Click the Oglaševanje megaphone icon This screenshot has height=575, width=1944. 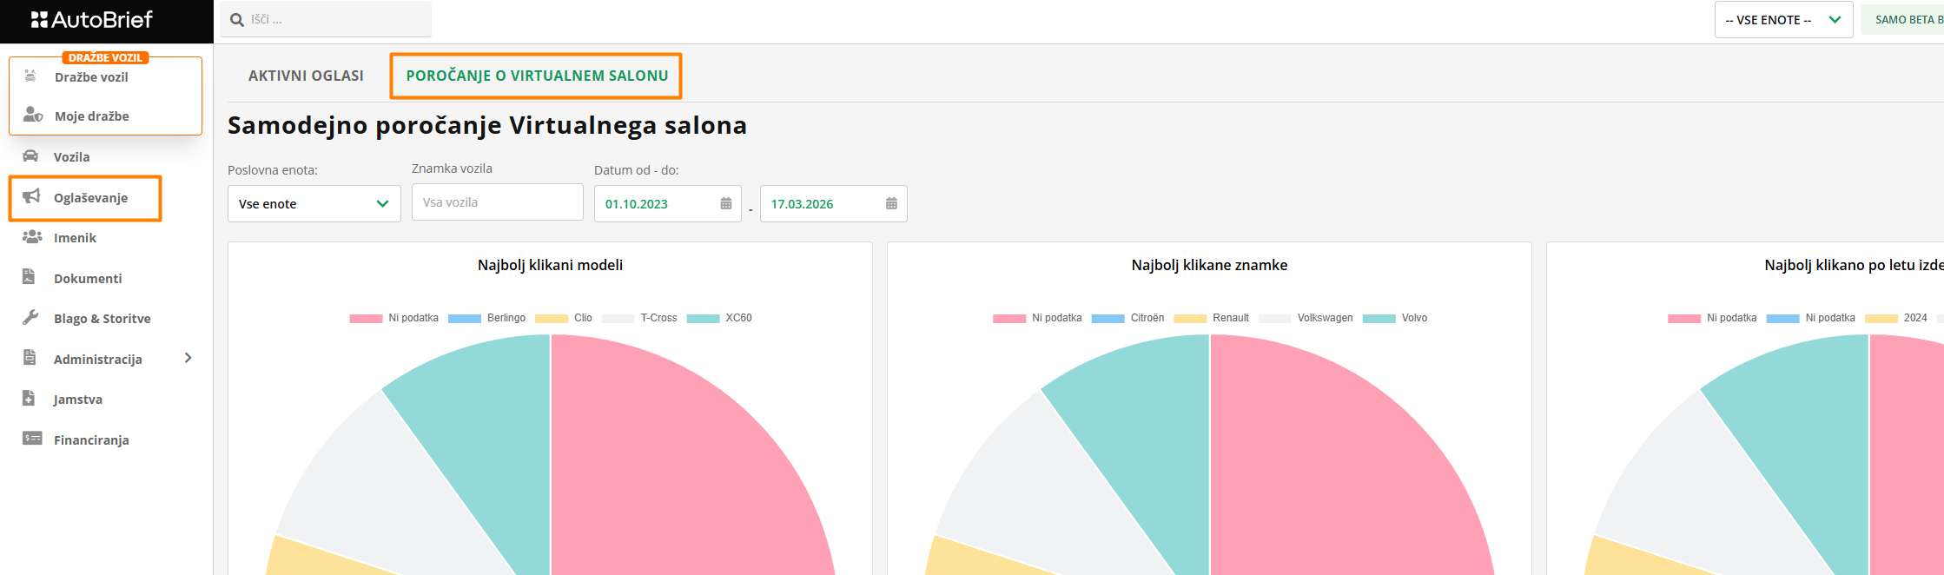point(31,196)
